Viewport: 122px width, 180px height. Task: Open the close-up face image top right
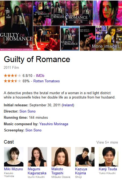(107, 13)
